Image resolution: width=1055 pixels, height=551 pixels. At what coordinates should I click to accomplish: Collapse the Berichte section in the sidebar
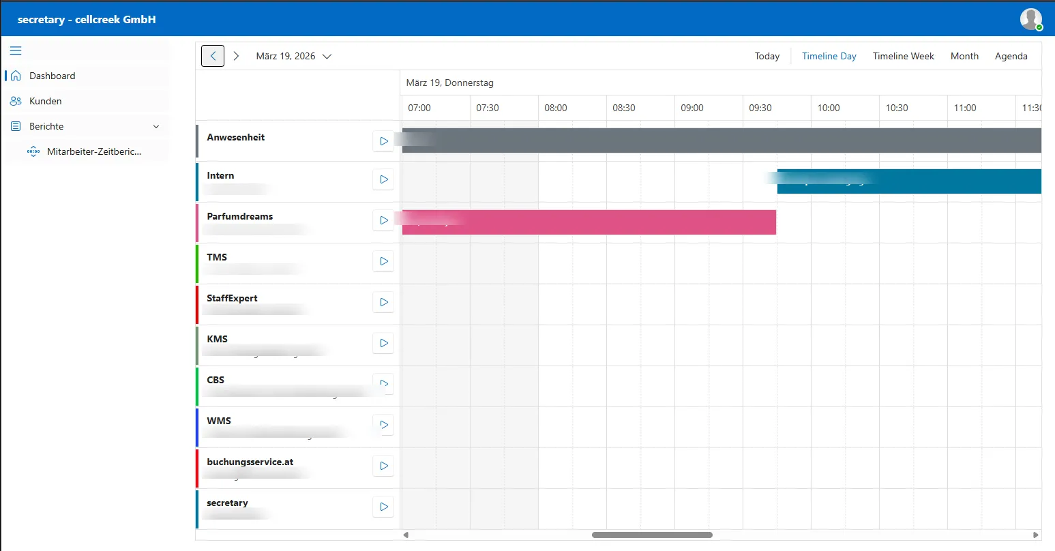point(156,126)
